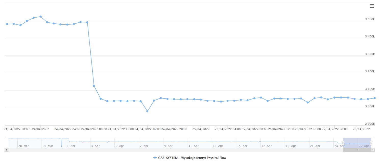This screenshot has width=380, height=166.
Task: Click the '25/04/2022 16:00' x-axis label
Action: [308, 129]
